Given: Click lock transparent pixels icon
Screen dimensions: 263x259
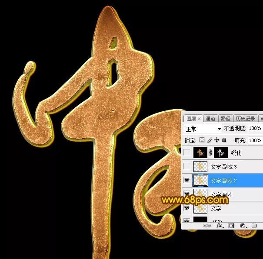Looking at the screenshot, I should pos(202,140).
